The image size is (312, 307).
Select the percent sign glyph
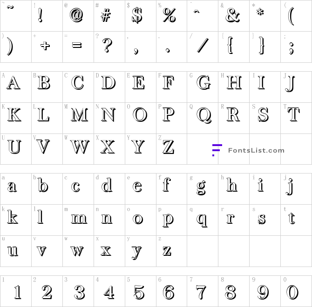click(x=170, y=15)
